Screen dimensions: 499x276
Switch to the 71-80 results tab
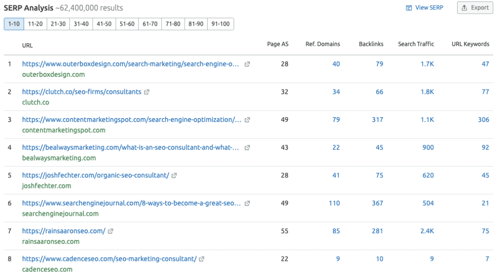tap(173, 24)
